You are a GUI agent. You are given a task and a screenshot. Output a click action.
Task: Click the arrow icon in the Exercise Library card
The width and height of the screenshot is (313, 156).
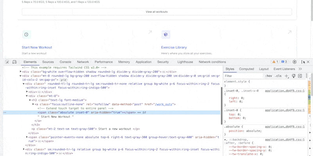290,32
